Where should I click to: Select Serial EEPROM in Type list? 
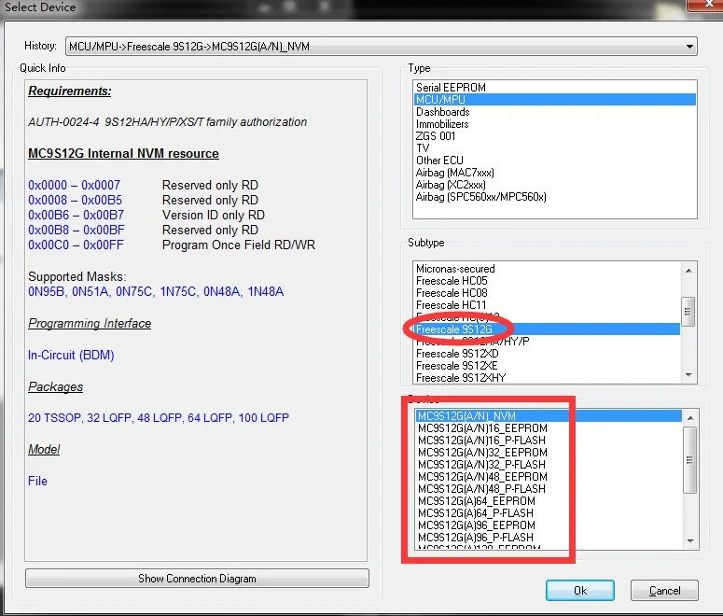(555, 87)
